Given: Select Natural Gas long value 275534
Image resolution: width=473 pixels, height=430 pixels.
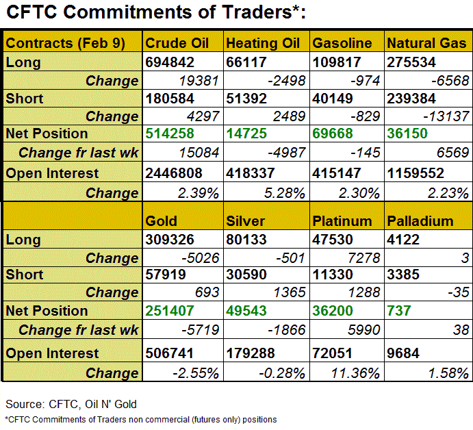Looking at the screenshot, I should pos(416,62).
